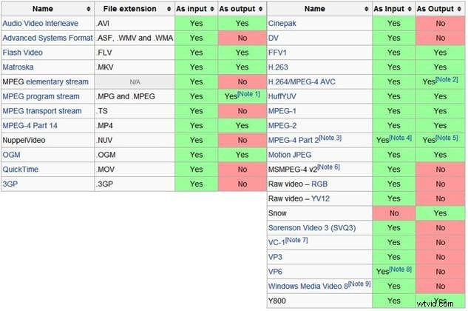The image size is (468, 311).
Task: Open the QuickTime format link
Action: click(22, 169)
